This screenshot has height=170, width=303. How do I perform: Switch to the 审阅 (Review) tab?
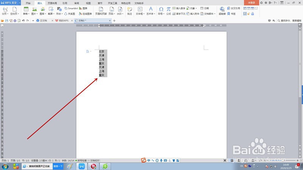[77, 3]
